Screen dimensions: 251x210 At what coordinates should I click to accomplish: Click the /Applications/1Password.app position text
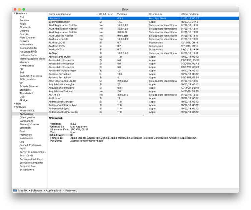(86, 141)
